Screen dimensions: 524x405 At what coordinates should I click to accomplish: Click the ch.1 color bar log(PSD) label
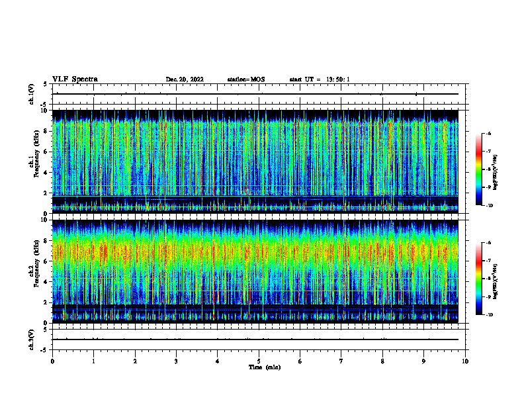click(496, 172)
